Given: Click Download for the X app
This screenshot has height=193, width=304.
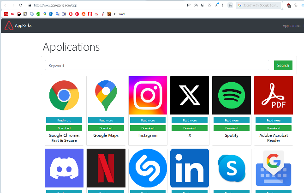Looking at the screenshot, I should point(190,128).
